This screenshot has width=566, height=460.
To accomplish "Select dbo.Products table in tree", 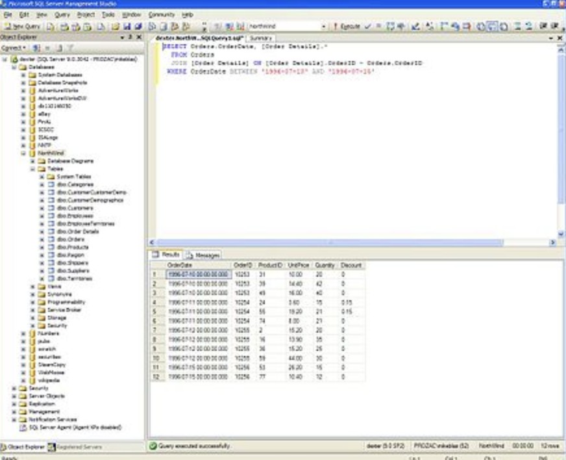I will [73, 247].
